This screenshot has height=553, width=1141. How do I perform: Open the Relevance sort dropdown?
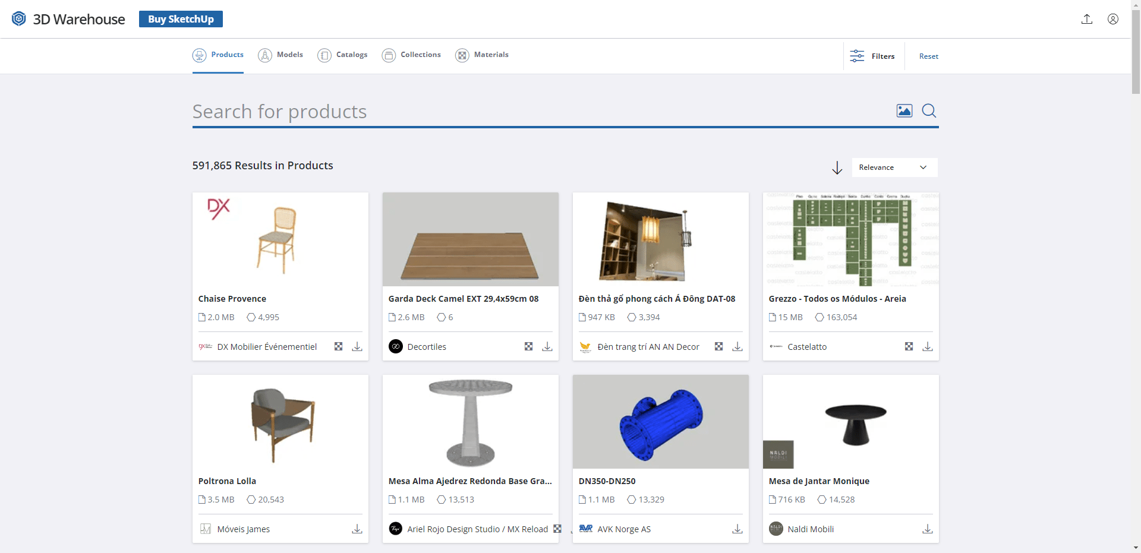click(894, 168)
